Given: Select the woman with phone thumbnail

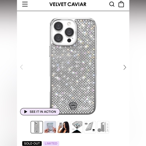Looking at the screenshot, I should coord(63,127).
